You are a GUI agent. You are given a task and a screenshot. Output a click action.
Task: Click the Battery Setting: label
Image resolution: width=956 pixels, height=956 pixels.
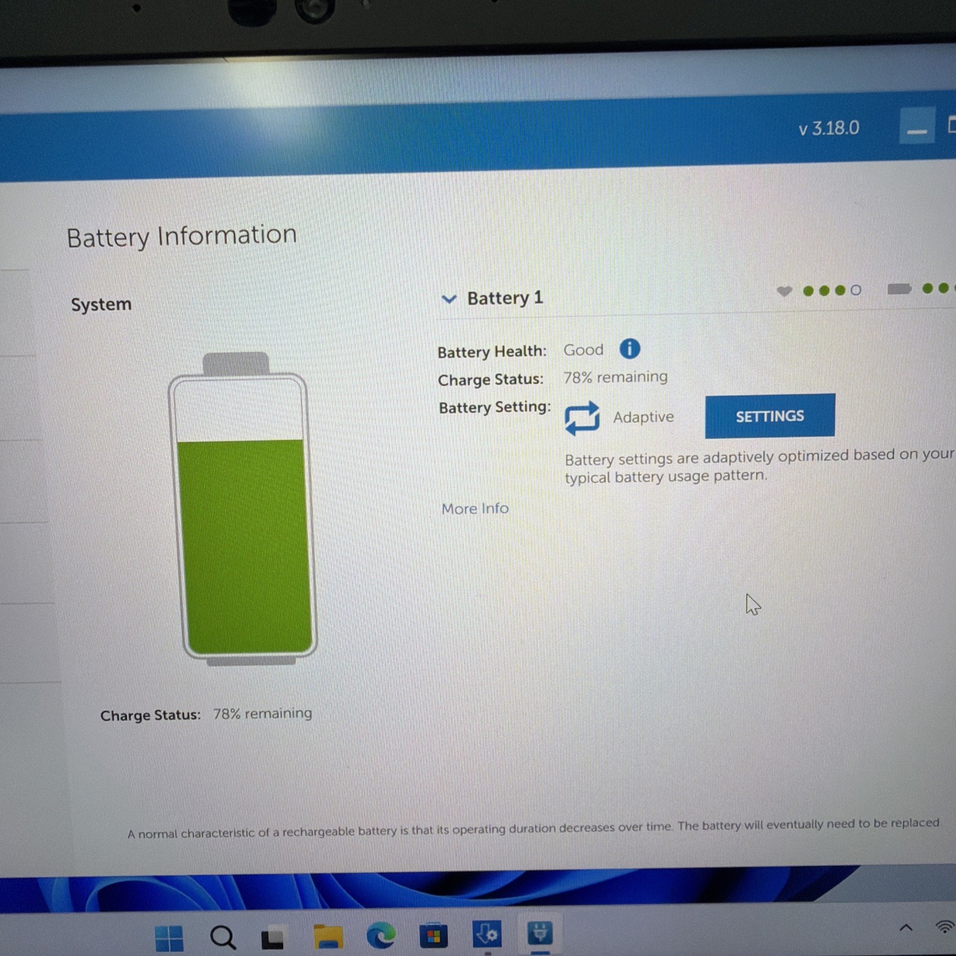tap(495, 407)
